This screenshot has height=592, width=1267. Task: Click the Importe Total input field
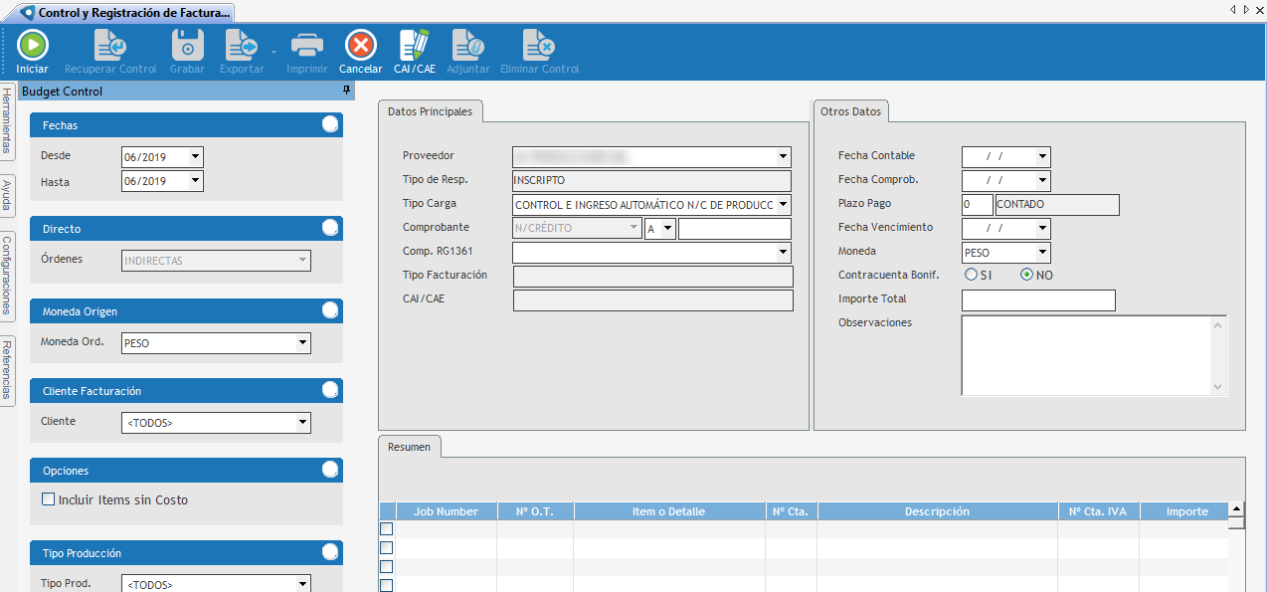(1037, 300)
